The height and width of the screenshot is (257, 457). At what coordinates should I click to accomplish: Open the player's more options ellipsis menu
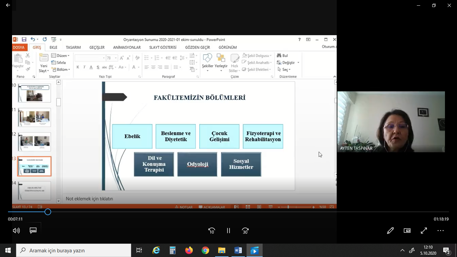[x=441, y=231]
